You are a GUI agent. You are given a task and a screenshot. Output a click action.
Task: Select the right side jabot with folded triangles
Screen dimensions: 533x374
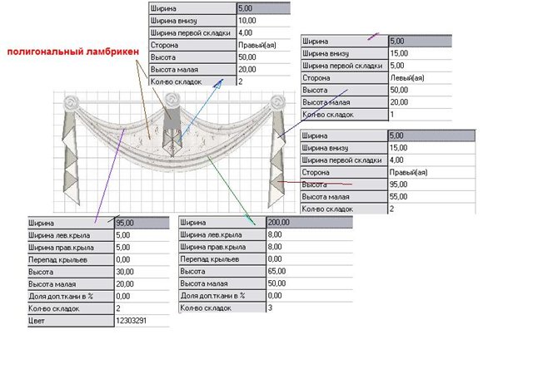tap(275, 162)
